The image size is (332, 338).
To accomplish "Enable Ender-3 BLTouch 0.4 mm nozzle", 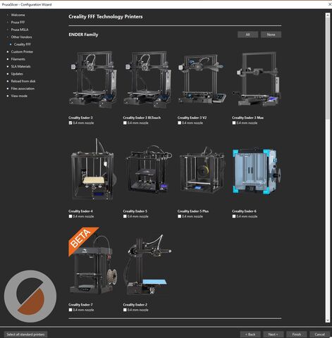I will 125,123.
